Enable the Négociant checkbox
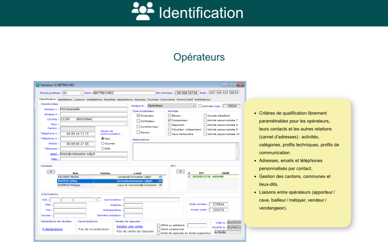The height and width of the screenshot is (243, 388). pos(170,125)
